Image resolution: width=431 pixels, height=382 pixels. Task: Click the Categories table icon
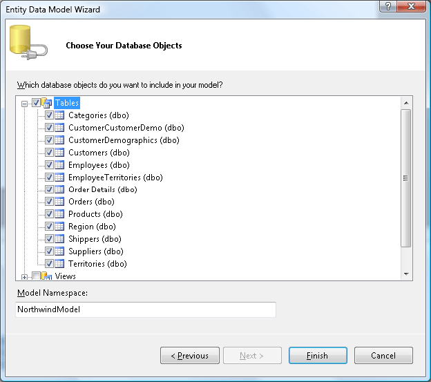[x=59, y=115]
